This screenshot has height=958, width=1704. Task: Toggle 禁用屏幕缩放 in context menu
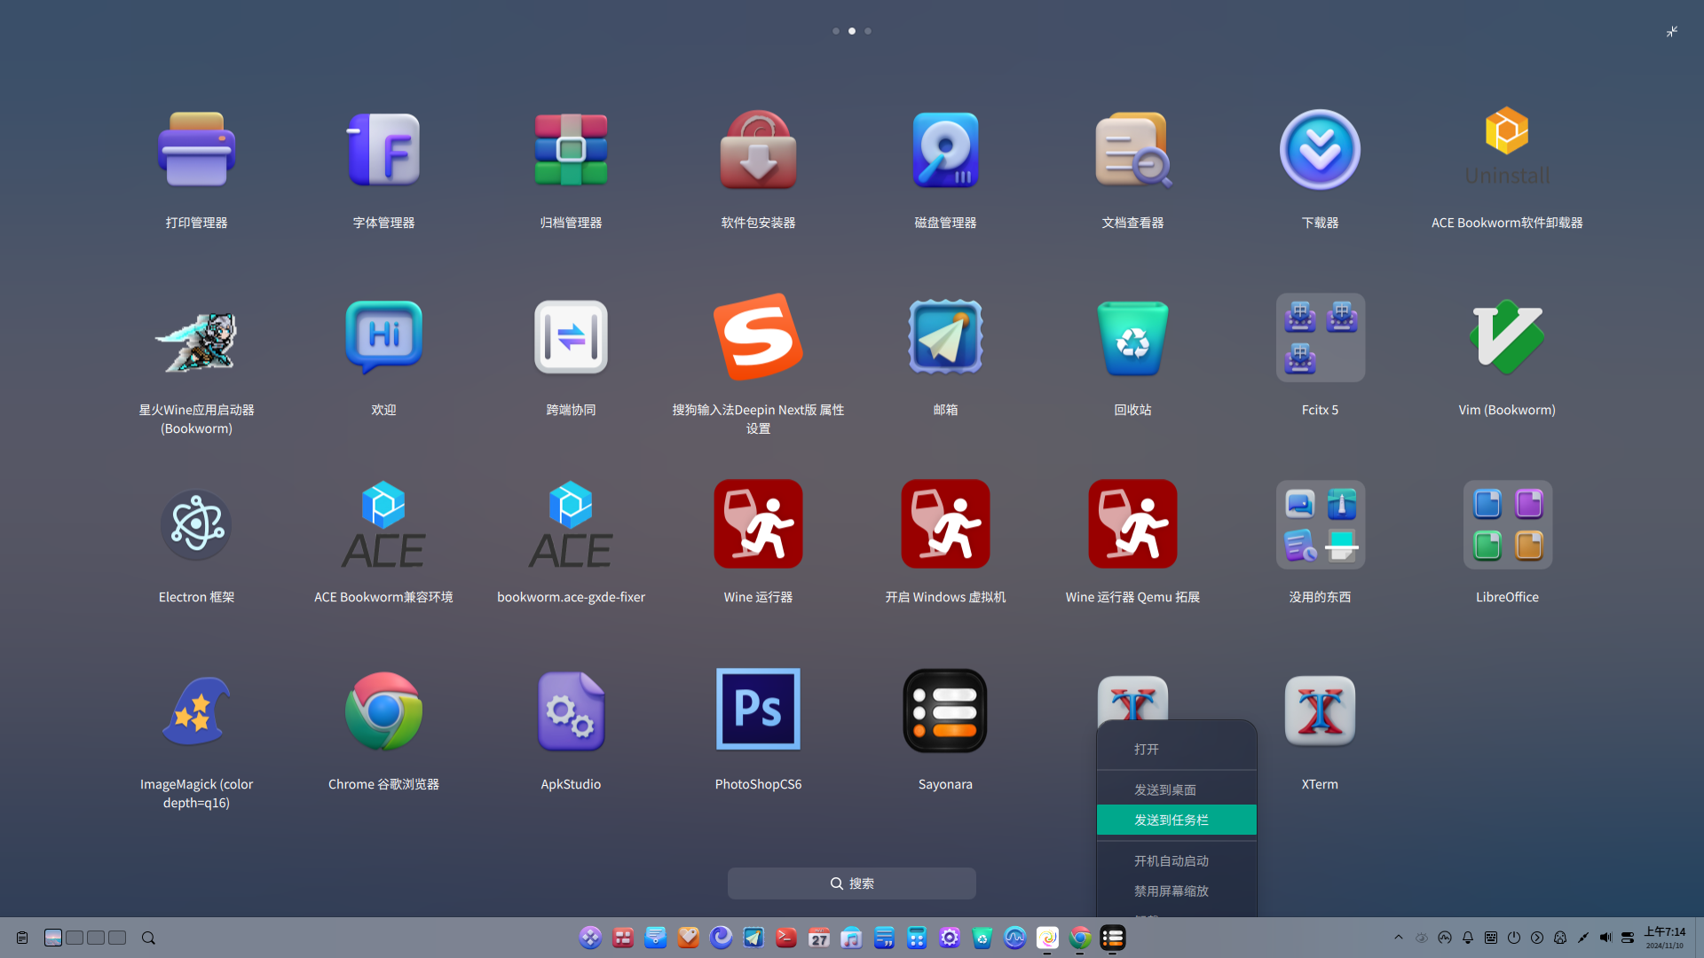coord(1176,891)
